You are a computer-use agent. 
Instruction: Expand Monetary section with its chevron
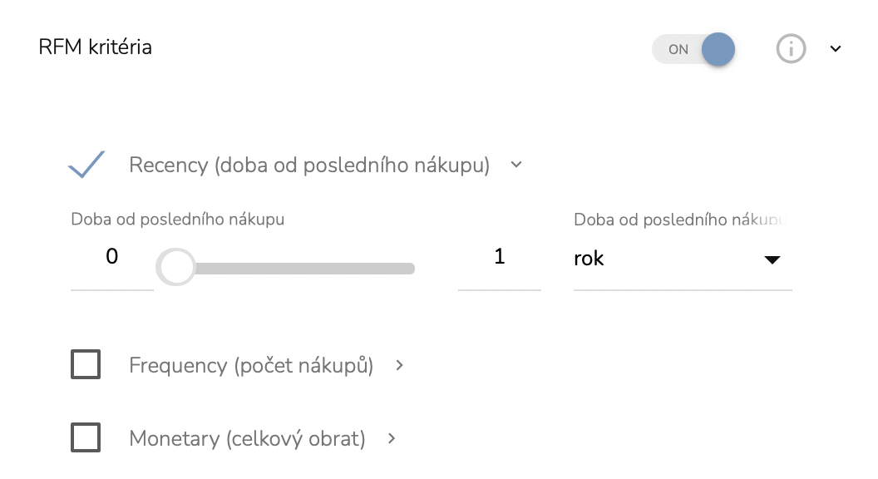pyautogui.click(x=392, y=438)
